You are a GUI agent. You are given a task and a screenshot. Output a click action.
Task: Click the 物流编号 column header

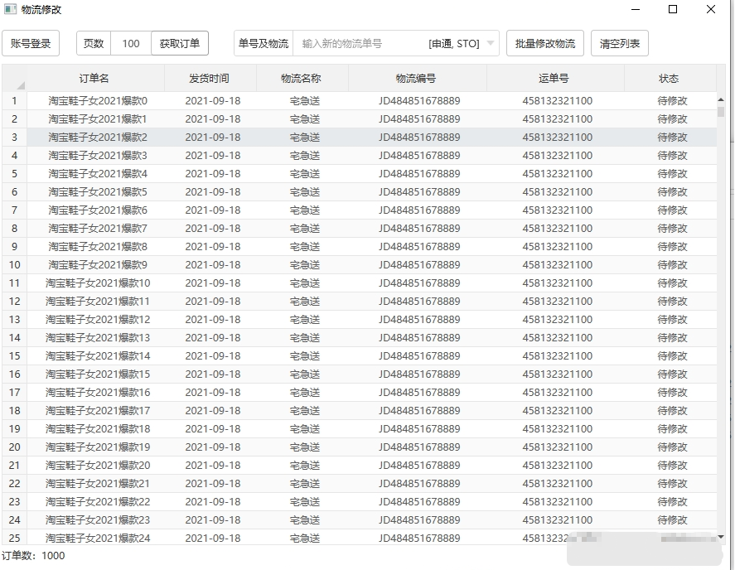(x=417, y=79)
